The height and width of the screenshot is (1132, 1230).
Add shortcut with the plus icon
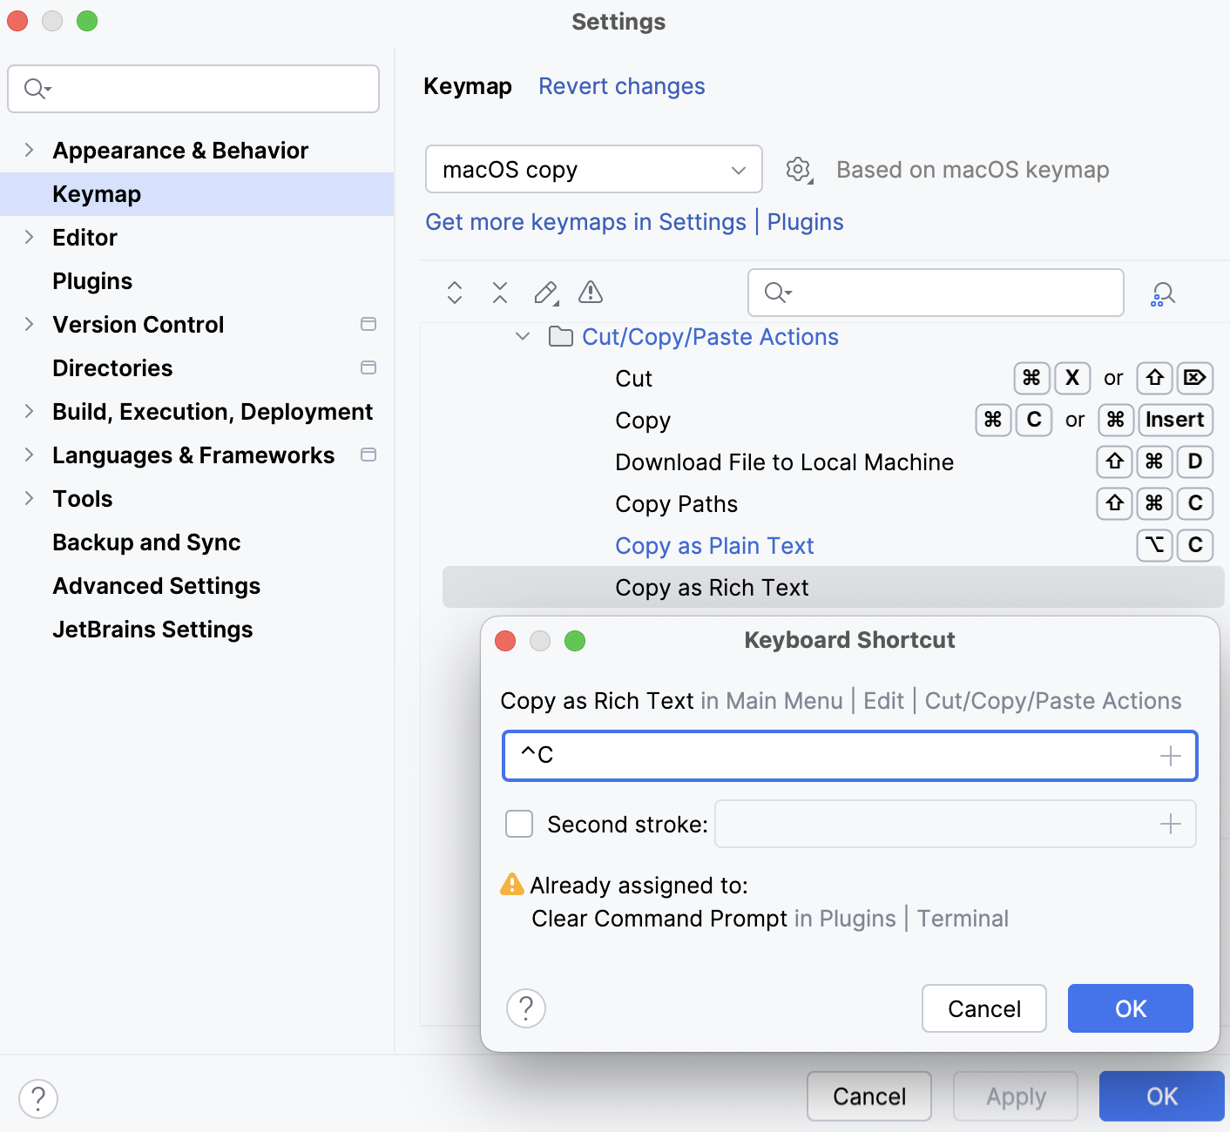tap(1170, 756)
